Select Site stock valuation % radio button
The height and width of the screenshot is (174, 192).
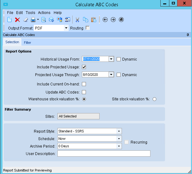tap(154, 99)
